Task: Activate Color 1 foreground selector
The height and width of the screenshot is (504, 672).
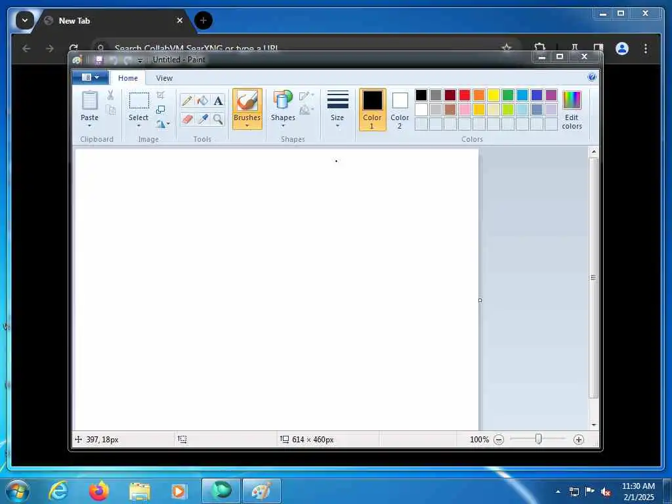Action: click(373, 110)
